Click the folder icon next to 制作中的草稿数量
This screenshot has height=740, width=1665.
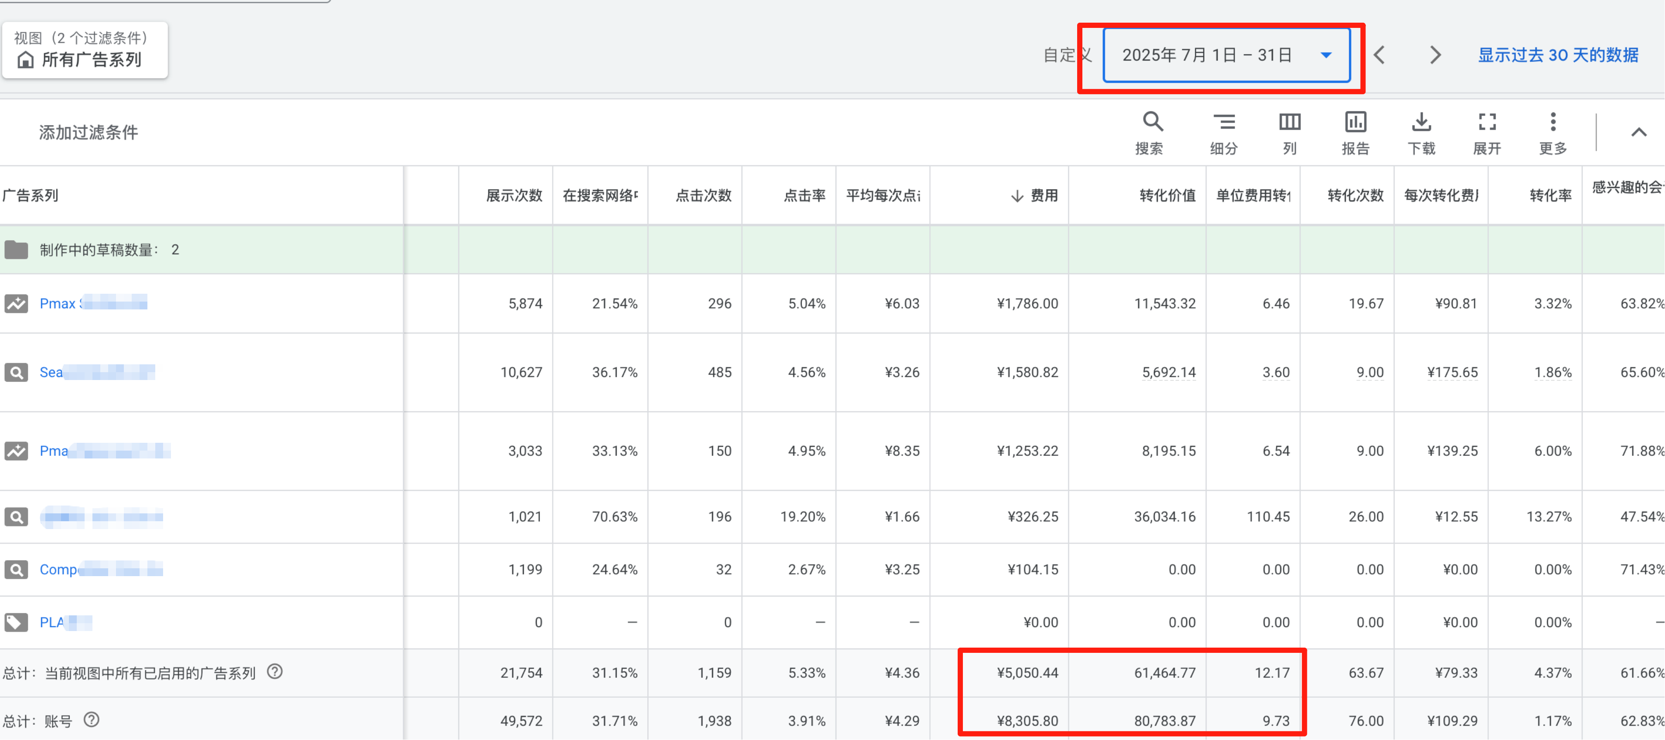(16, 250)
